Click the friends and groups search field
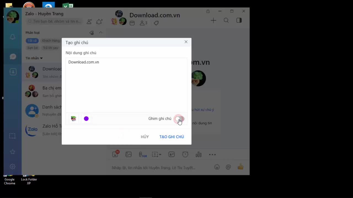 click(54, 21)
